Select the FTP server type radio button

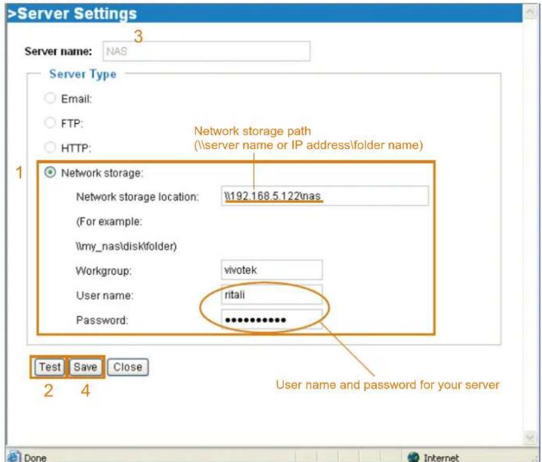pyautogui.click(x=50, y=122)
